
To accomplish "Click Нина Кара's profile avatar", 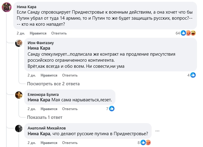I will point(7,7).
